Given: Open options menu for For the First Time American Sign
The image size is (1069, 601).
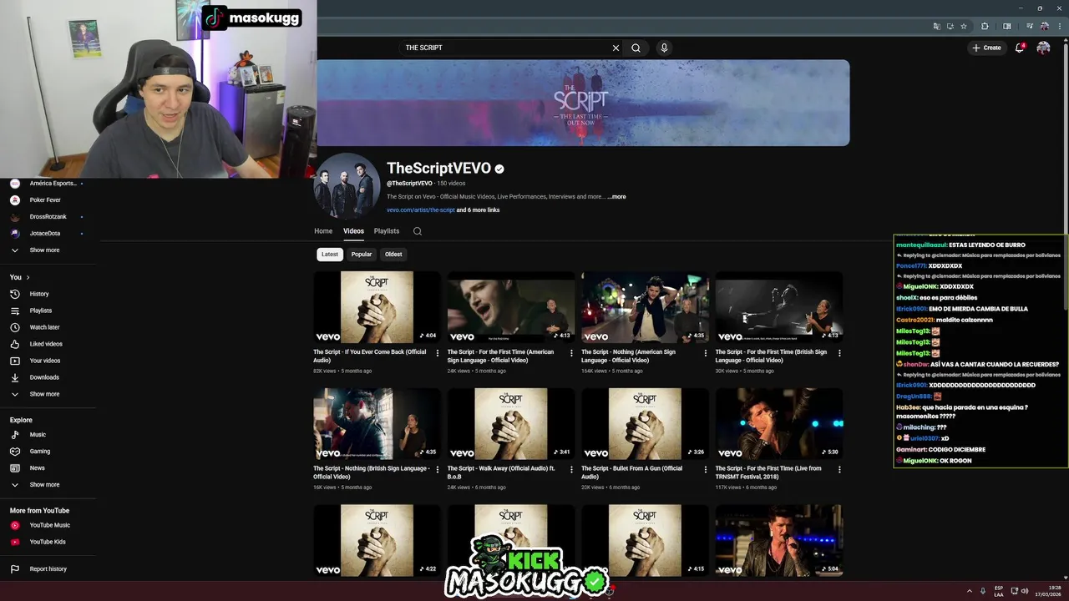Looking at the screenshot, I should pos(571,353).
